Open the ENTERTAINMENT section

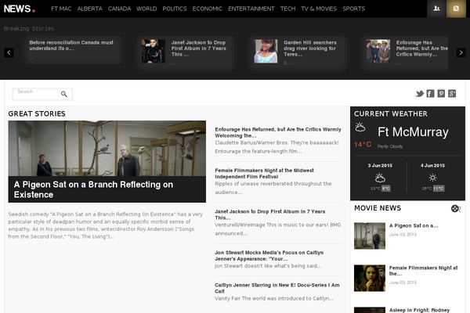(x=251, y=9)
